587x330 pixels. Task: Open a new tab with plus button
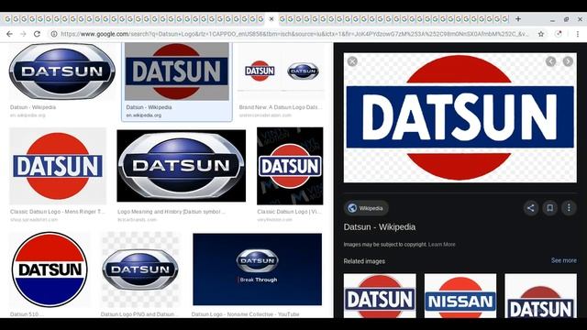coord(518,18)
